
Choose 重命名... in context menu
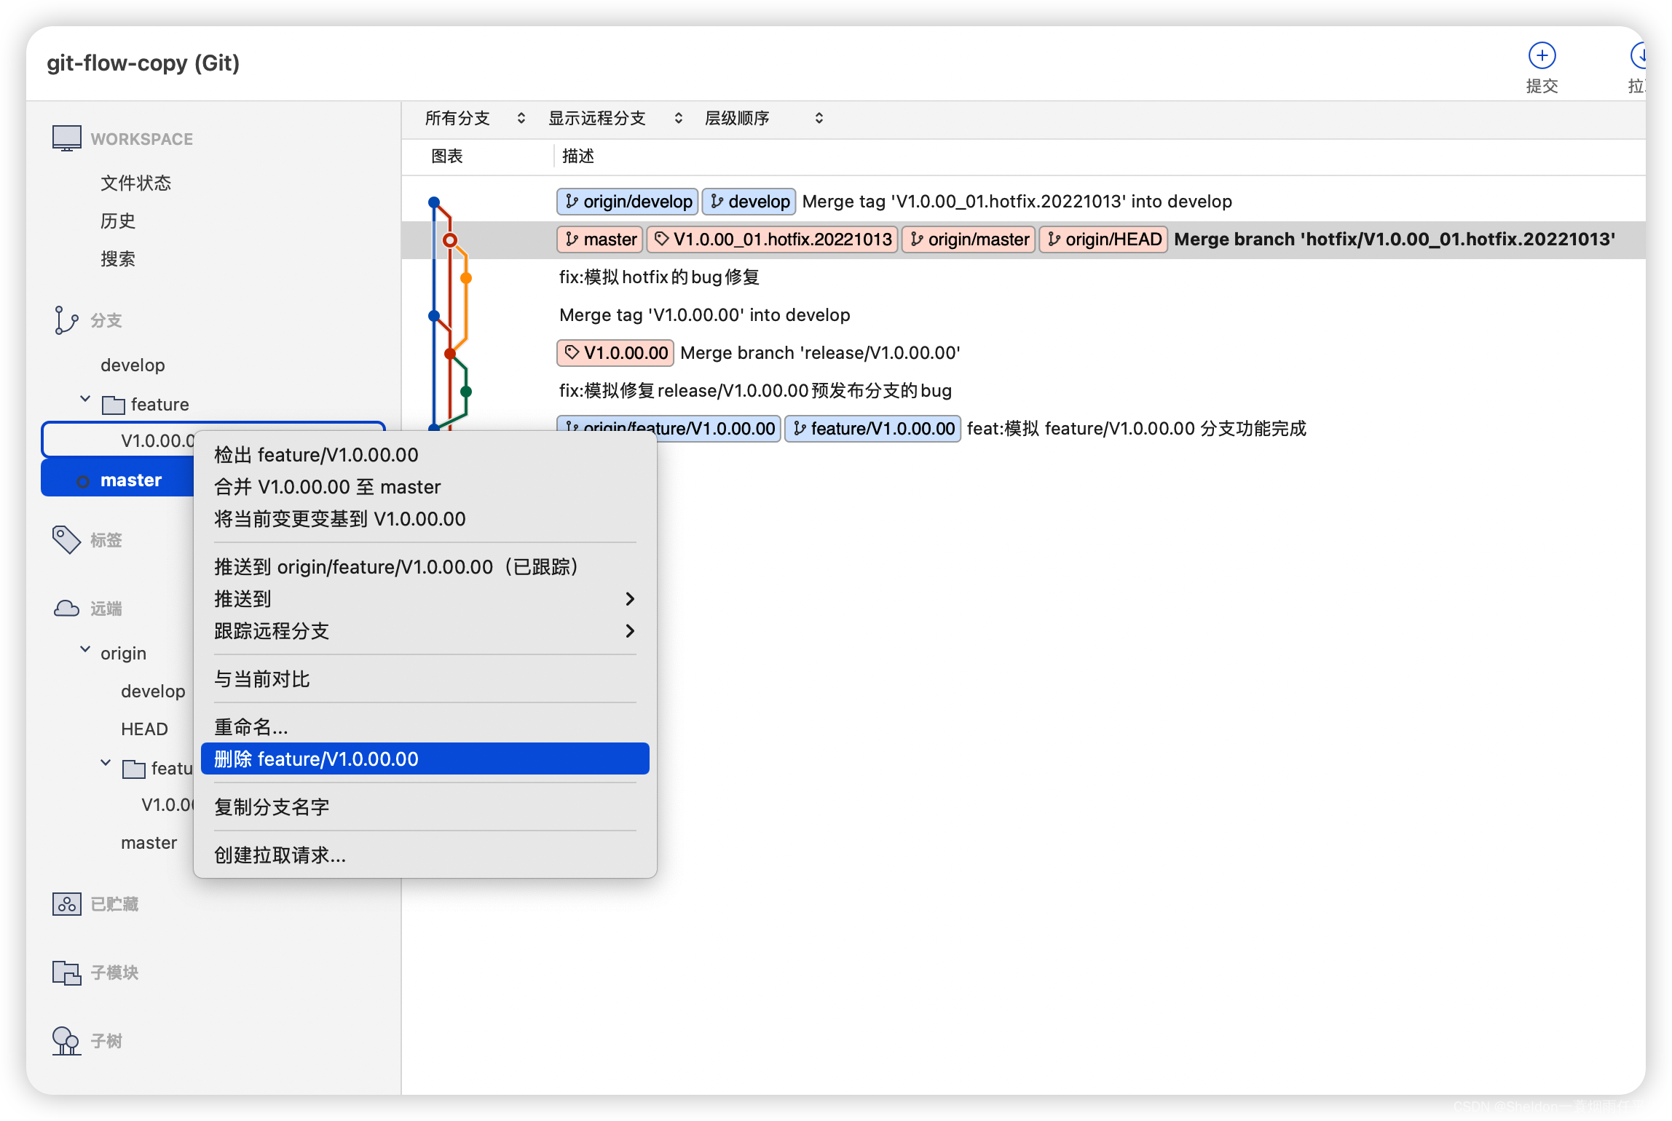click(x=425, y=727)
